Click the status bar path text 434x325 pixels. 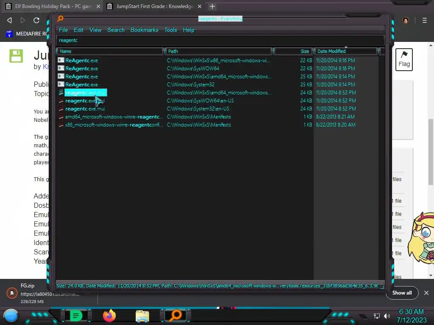(217, 286)
